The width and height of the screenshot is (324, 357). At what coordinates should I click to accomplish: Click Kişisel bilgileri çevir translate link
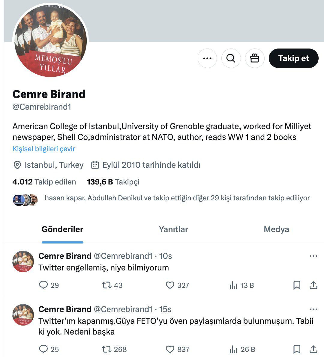[43, 149]
